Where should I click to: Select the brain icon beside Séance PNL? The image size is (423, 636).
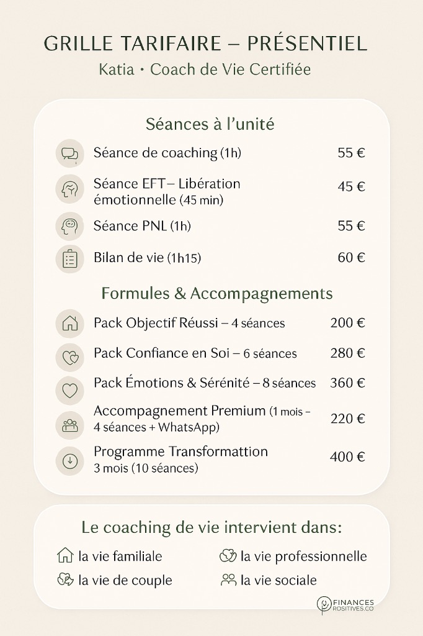pos(69,226)
